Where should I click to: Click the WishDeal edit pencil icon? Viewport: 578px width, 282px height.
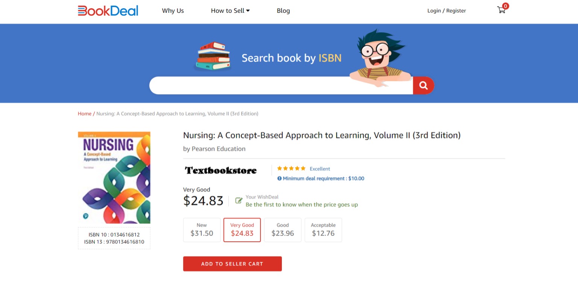(x=239, y=201)
